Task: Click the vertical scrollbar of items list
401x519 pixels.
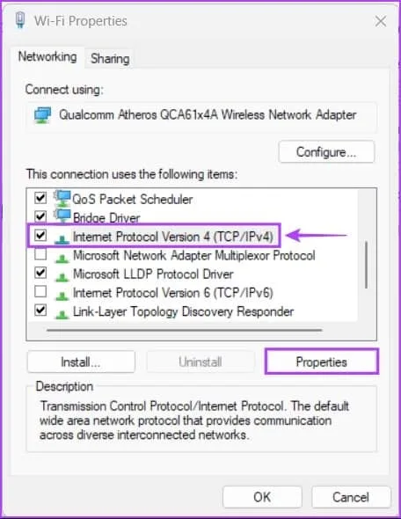Action: [x=366, y=265]
